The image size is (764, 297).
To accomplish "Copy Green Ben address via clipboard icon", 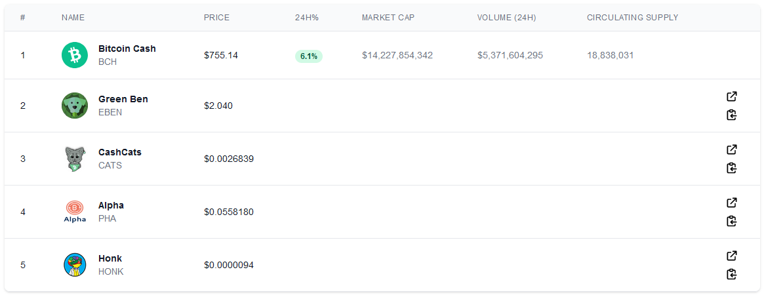I will [731, 115].
